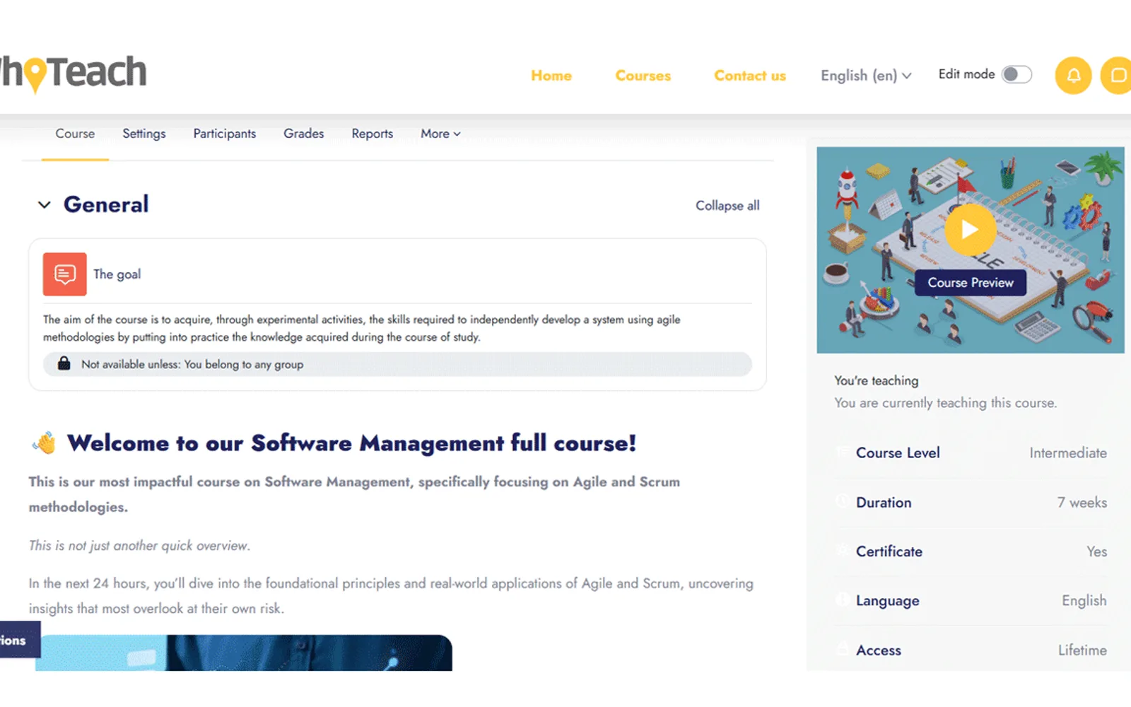Viewport: 1131px width, 707px height.
Task: Open the English (en) language dropdown
Action: [x=866, y=75]
